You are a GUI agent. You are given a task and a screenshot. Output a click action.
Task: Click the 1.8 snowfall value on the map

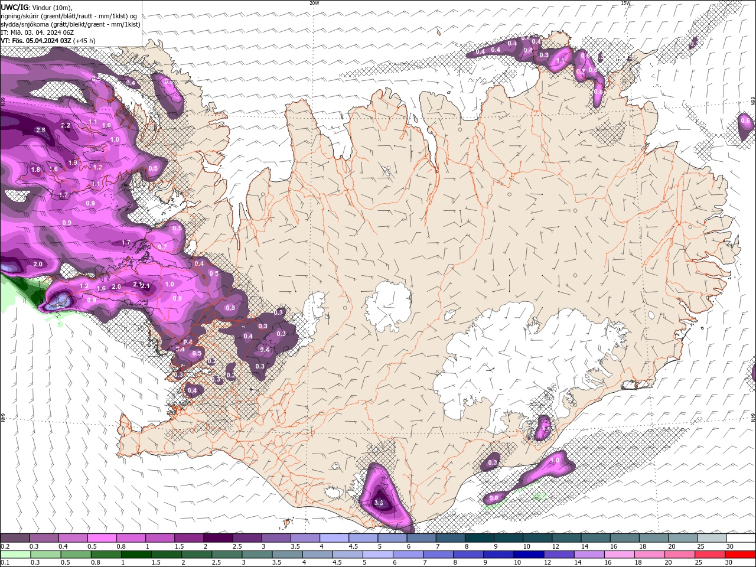pyautogui.click(x=35, y=170)
